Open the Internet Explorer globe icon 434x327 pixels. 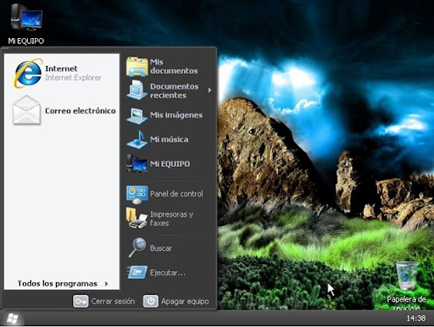coord(27,73)
